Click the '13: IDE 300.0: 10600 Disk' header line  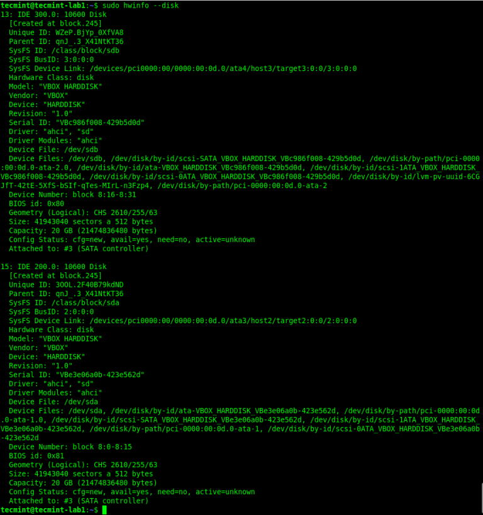(x=53, y=14)
